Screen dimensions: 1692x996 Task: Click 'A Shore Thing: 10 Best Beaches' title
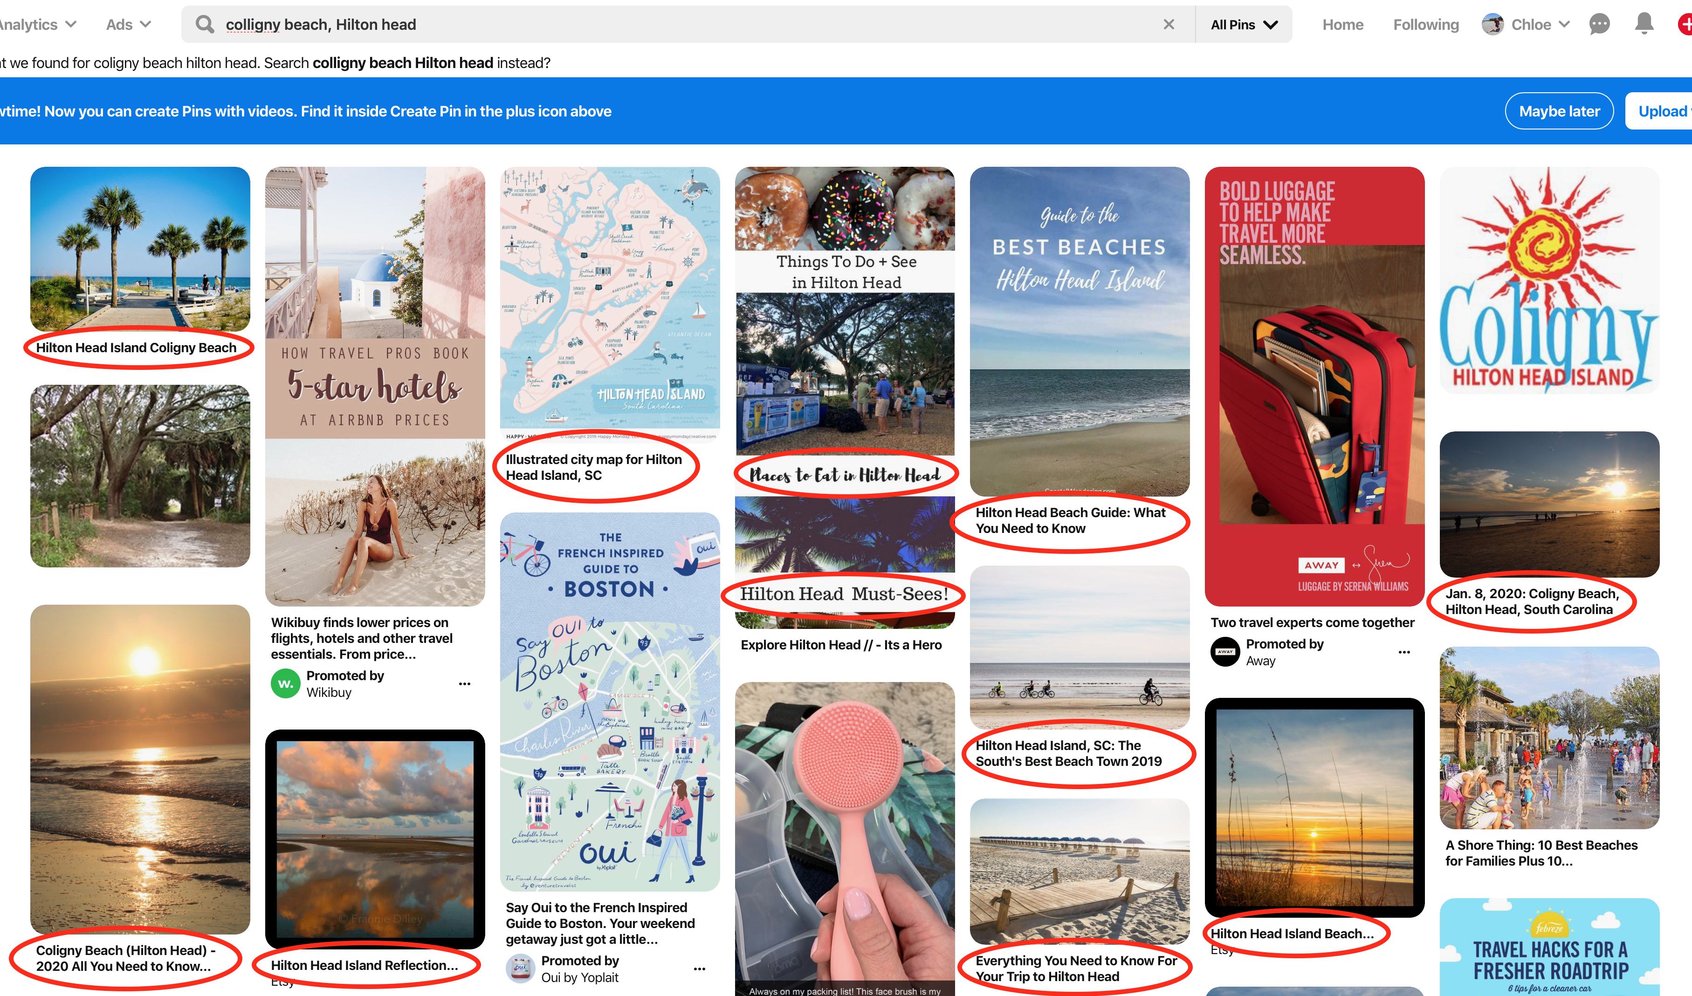coord(1541,853)
